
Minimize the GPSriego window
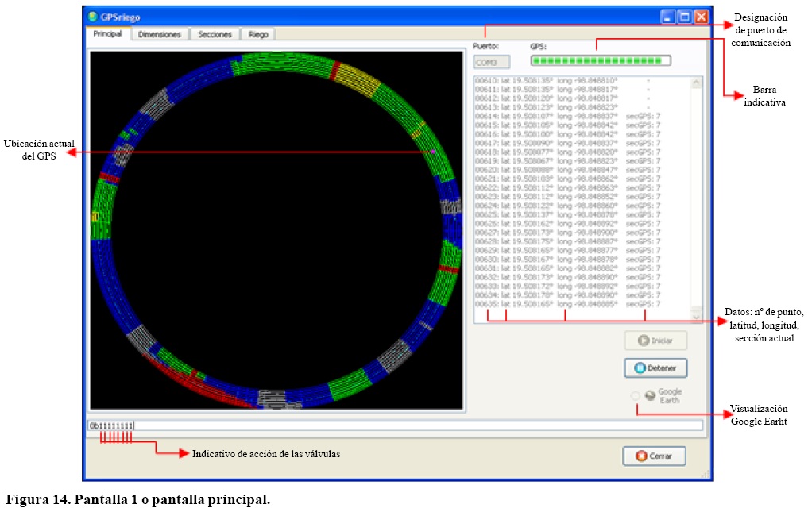pos(668,16)
